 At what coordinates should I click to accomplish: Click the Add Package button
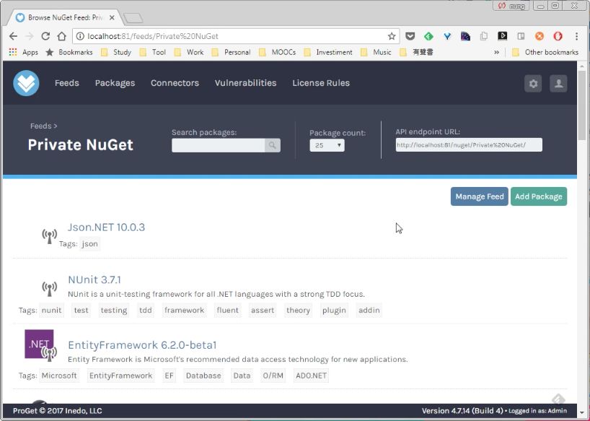click(x=539, y=196)
